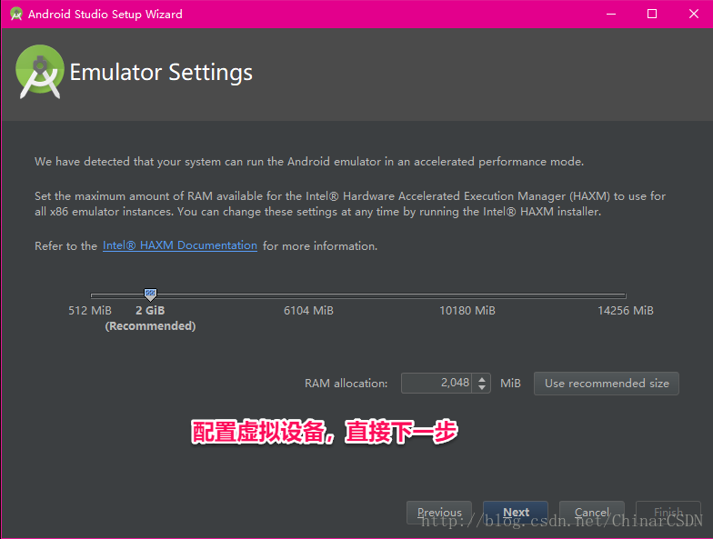The height and width of the screenshot is (539, 713).
Task: Go back with the Previous button
Action: pyautogui.click(x=438, y=513)
